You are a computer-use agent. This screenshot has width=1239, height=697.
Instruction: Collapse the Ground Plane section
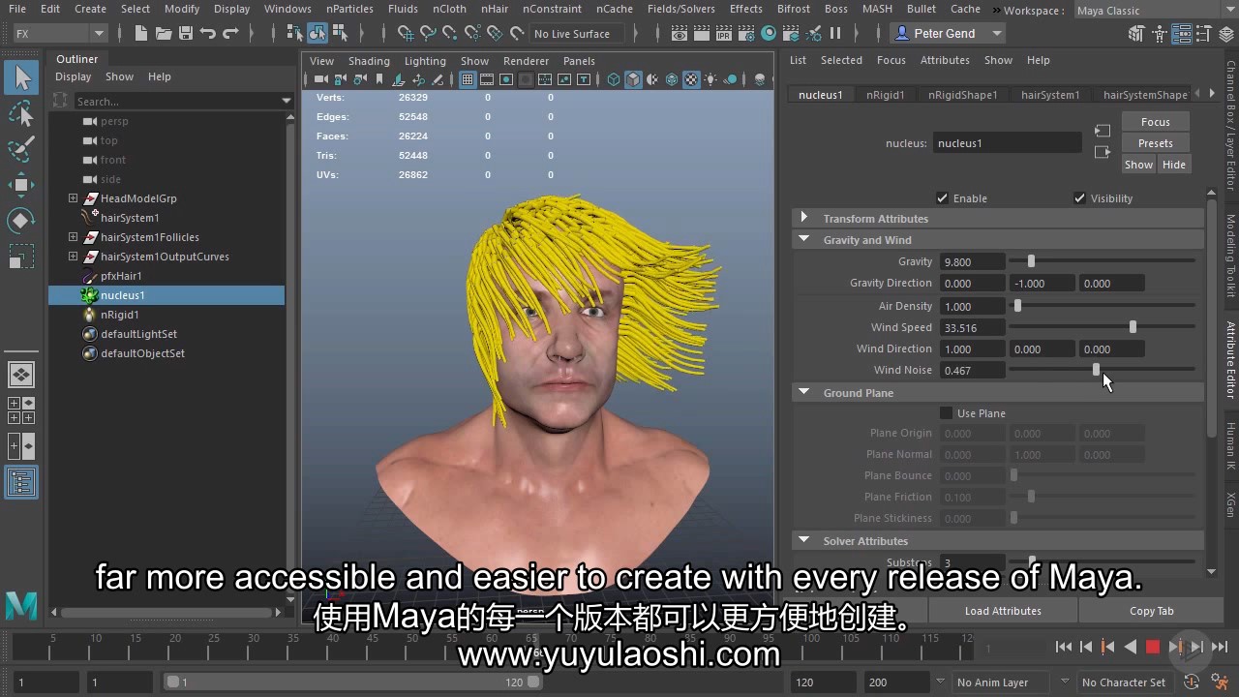click(803, 392)
